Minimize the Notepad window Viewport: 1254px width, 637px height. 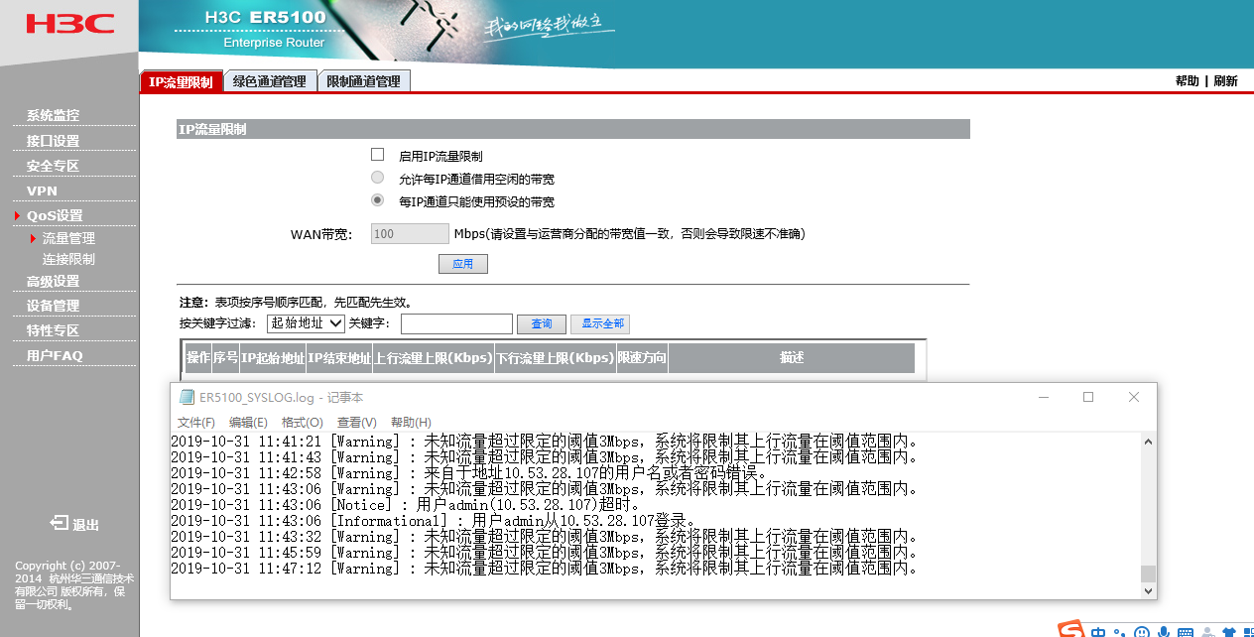click(1044, 397)
